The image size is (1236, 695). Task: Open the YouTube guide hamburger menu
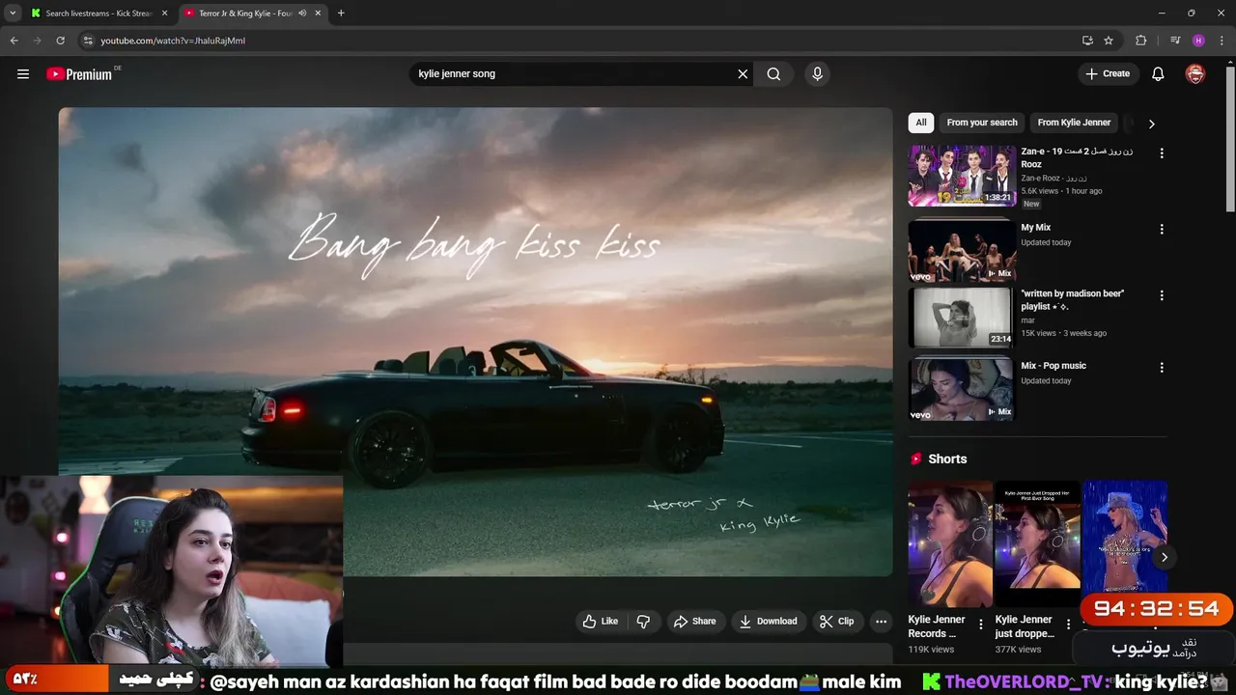23,73
